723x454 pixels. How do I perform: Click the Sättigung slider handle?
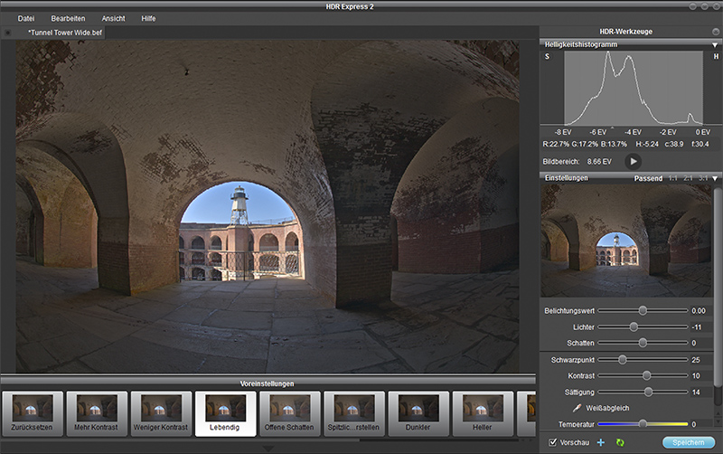[x=649, y=392]
